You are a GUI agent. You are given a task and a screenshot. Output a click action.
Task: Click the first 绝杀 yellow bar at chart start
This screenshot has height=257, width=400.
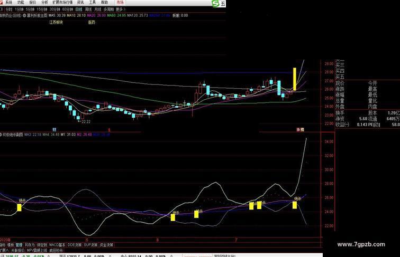point(19,207)
